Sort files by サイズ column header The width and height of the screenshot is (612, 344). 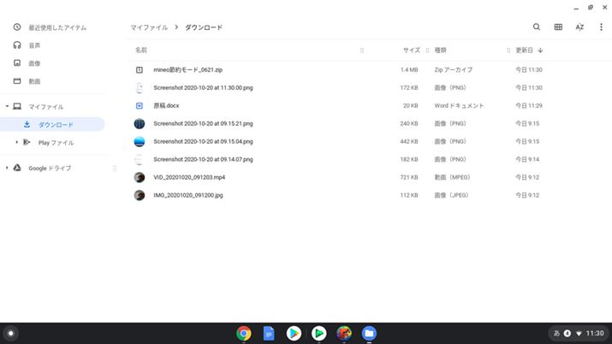pos(411,50)
